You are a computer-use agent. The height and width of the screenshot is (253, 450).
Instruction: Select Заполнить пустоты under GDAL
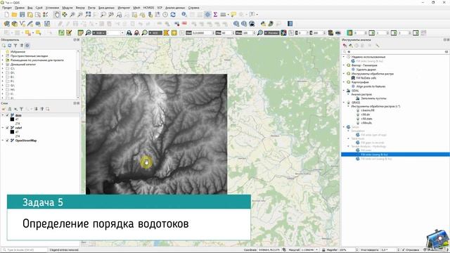click(373, 98)
